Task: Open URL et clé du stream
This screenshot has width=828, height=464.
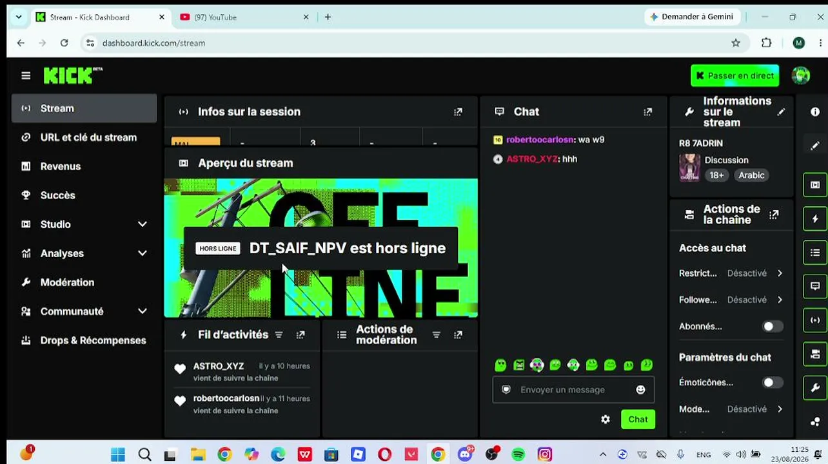Action: click(x=84, y=137)
